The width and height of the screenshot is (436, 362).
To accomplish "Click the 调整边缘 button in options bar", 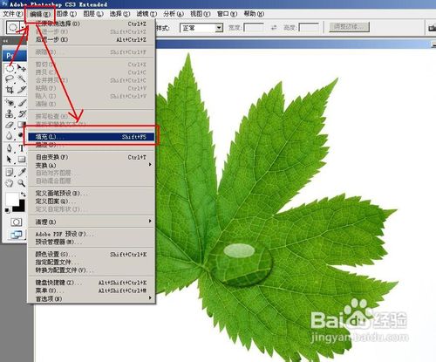I will (x=350, y=27).
